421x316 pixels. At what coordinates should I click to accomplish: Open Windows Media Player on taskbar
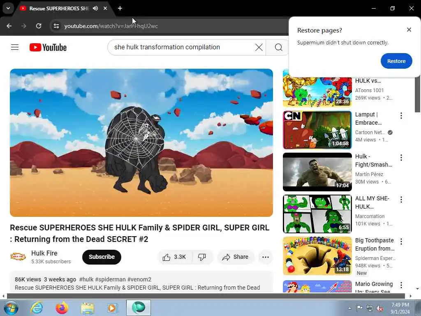tap(113, 308)
